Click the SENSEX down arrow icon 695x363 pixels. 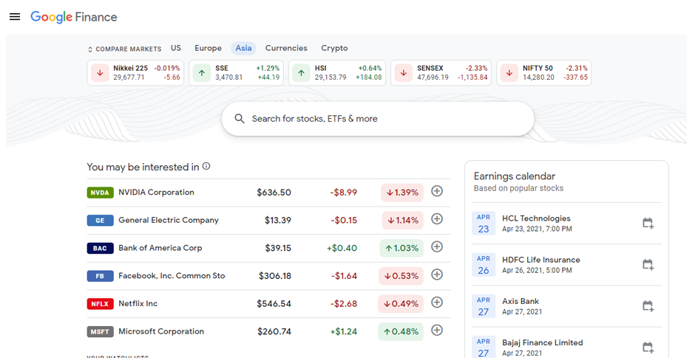click(404, 73)
